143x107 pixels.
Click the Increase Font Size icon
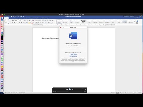coord(25,20)
